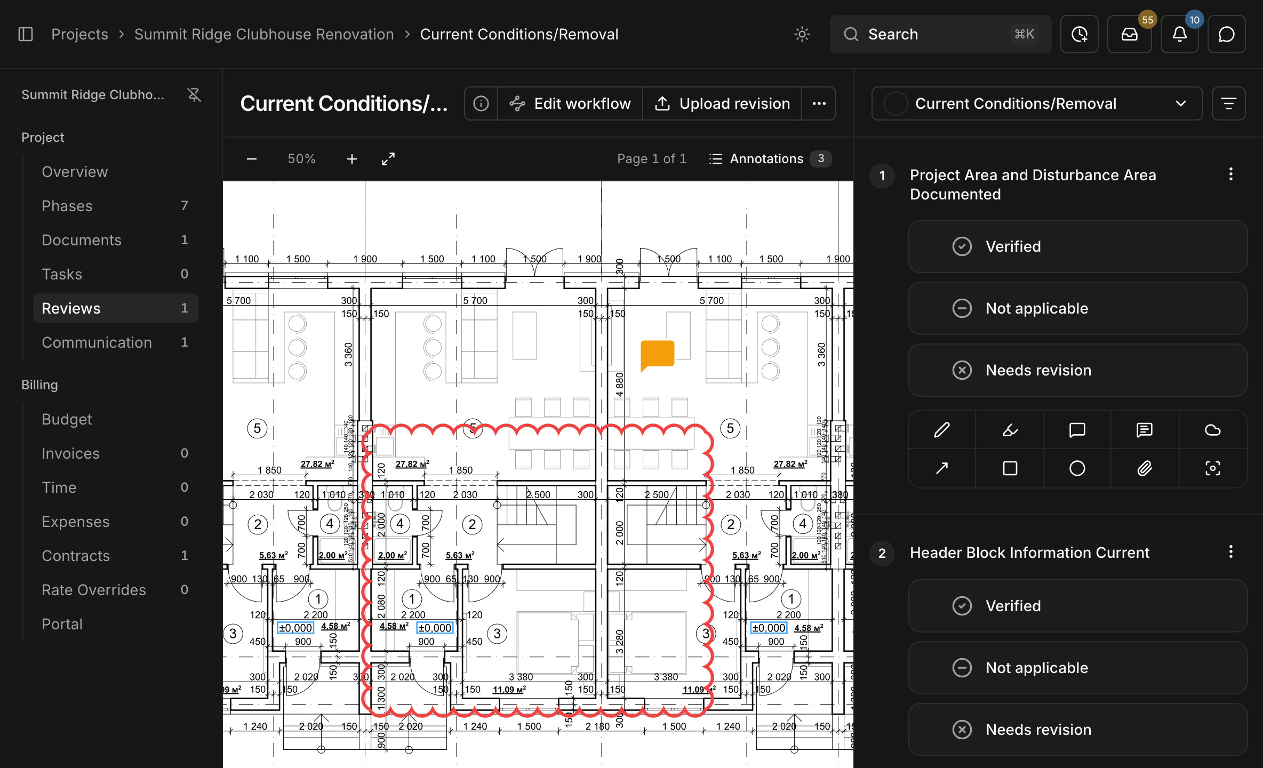Select the rectangle shape tool

click(x=1010, y=468)
